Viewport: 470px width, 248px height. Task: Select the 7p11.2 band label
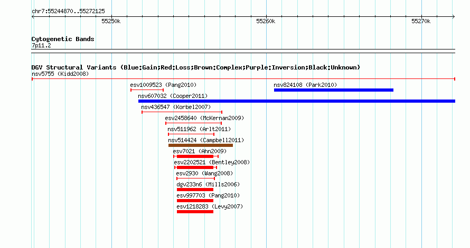41,45
